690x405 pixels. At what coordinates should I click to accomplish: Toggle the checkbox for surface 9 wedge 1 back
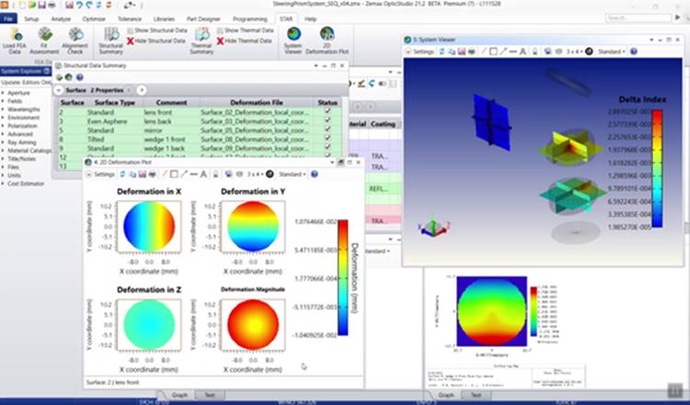point(328,148)
